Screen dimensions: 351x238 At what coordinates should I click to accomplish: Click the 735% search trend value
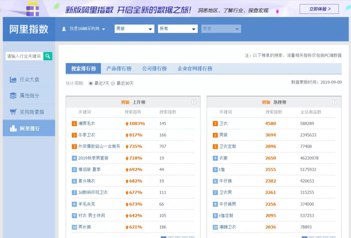[x=136, y=147]
